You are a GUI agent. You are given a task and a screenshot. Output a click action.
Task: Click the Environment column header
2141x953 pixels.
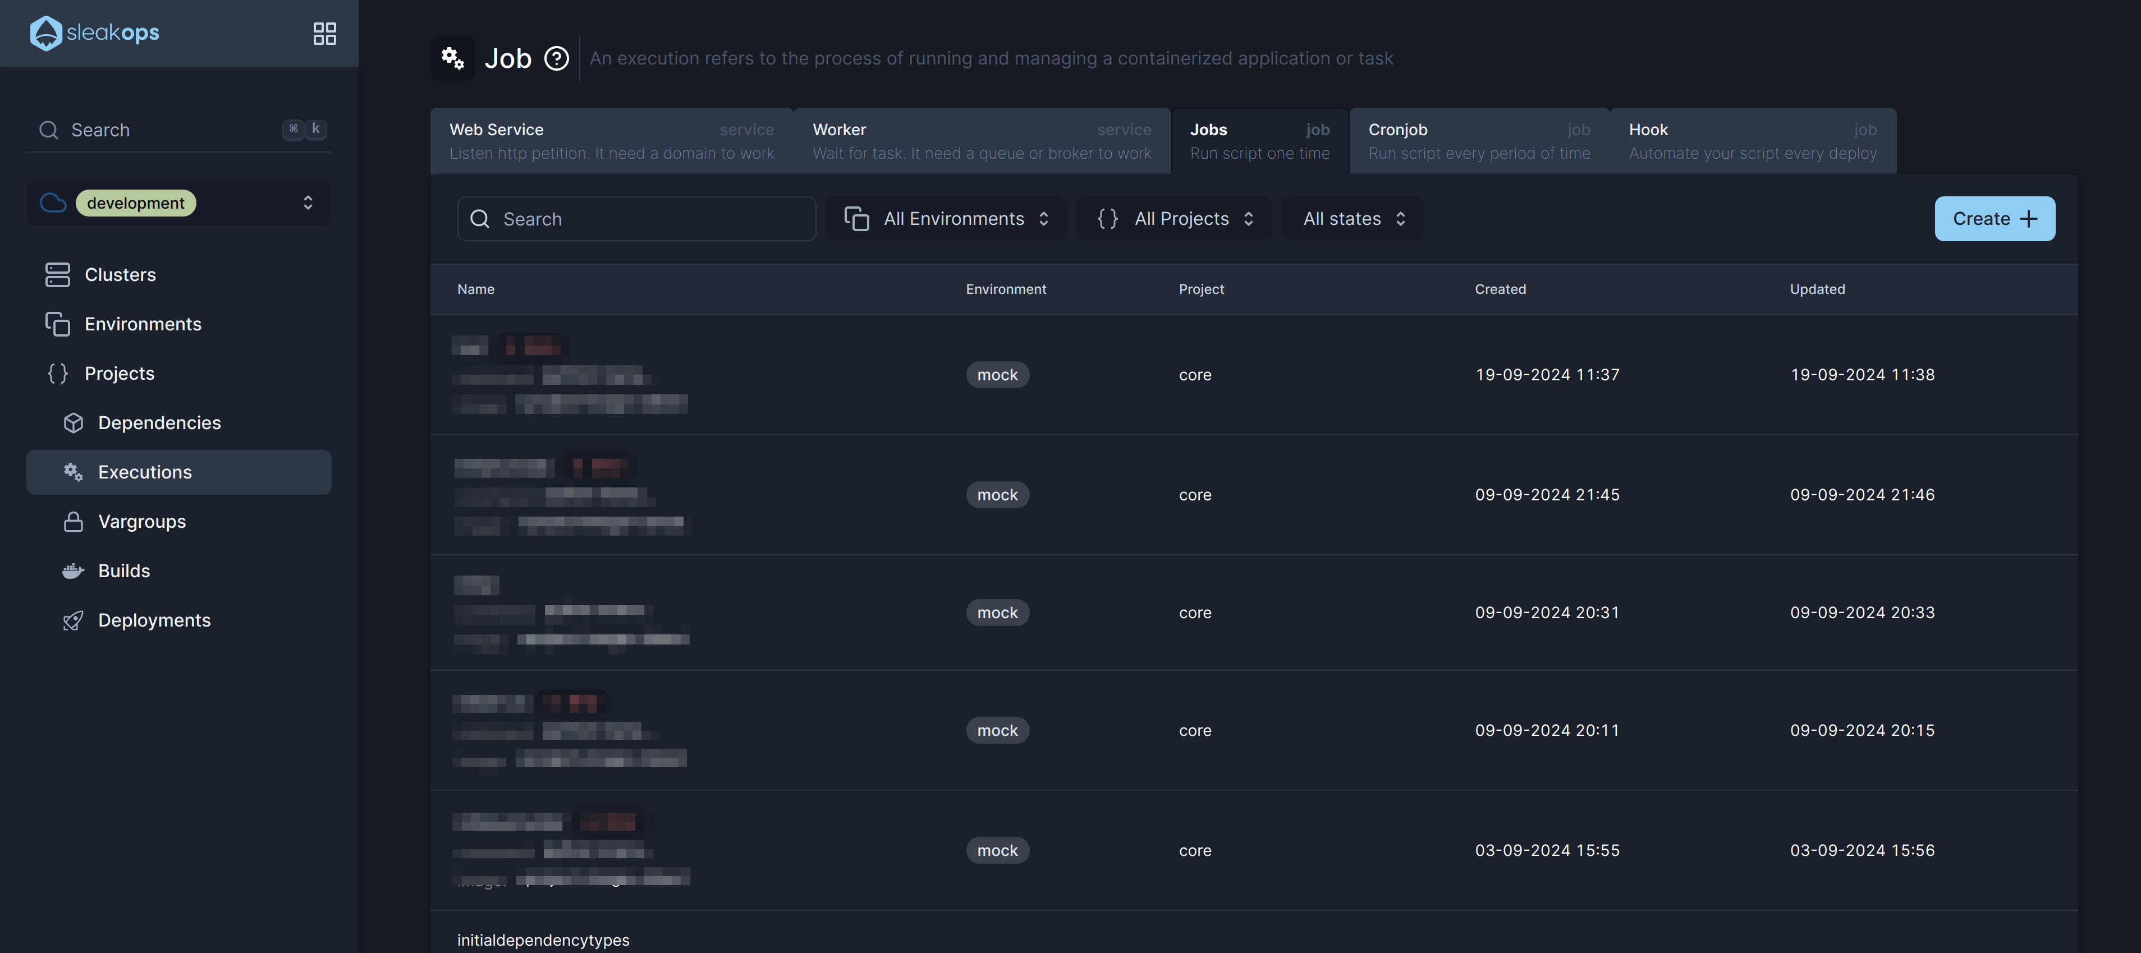coord(1006,289)
